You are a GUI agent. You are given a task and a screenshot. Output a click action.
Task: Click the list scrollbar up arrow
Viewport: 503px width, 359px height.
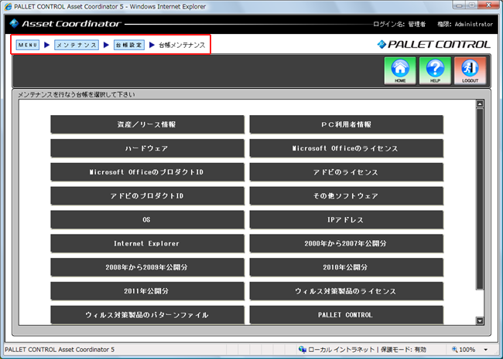480,103
